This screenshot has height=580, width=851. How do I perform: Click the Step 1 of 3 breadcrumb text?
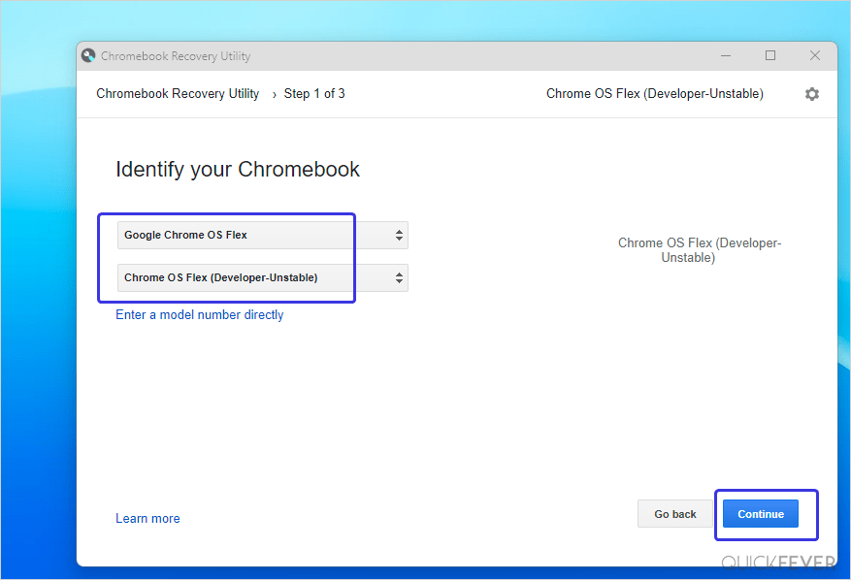[x=314, y=94]
